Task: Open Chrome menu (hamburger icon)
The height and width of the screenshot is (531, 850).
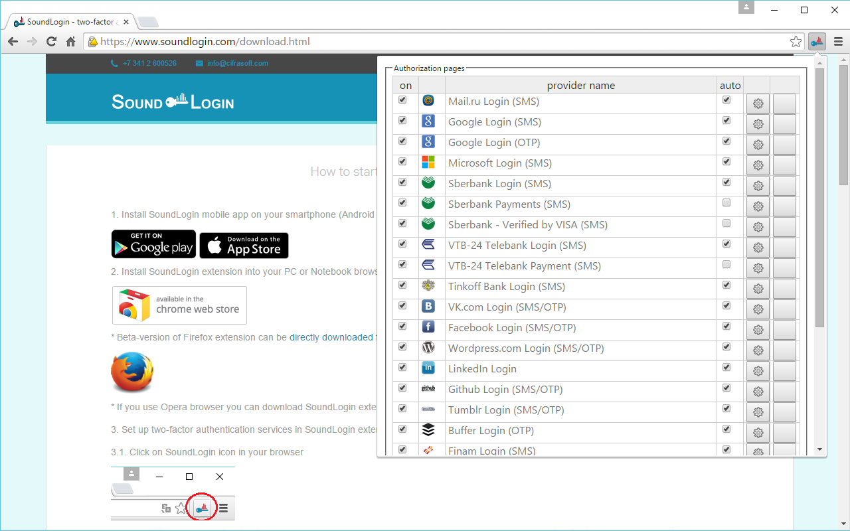Action: tap(838, 42)
